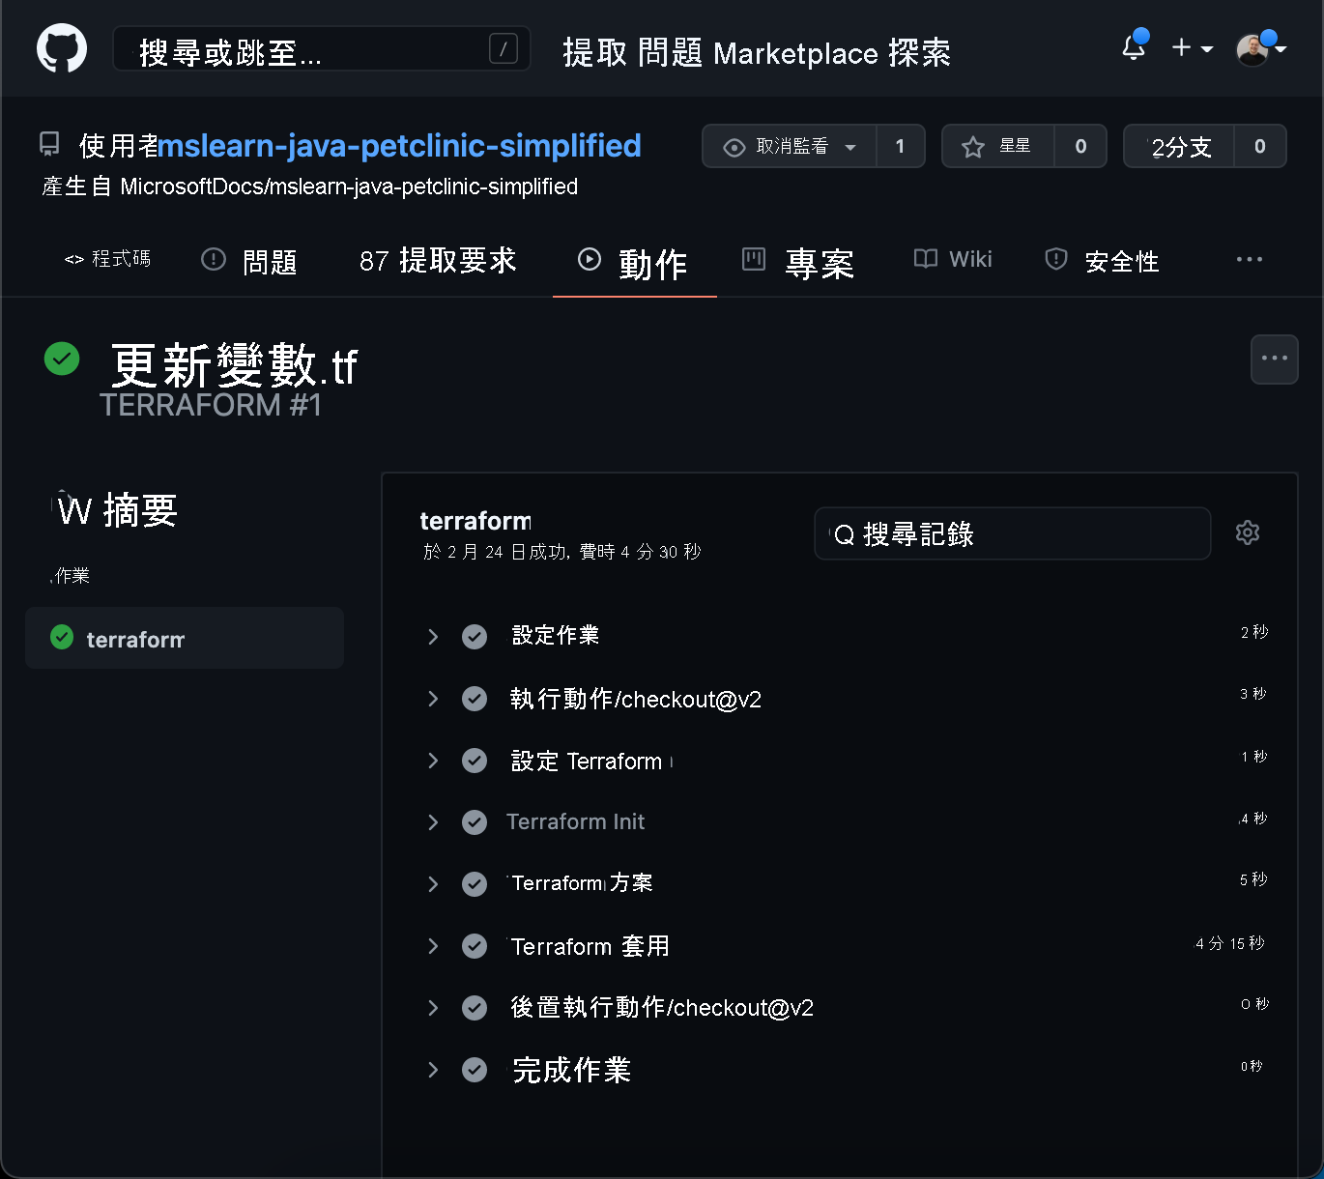The width and height of the screenshot is (1324, 1179).
Task: Click the 完成作業 status check icon
Action: click(x=475, y=1070)
